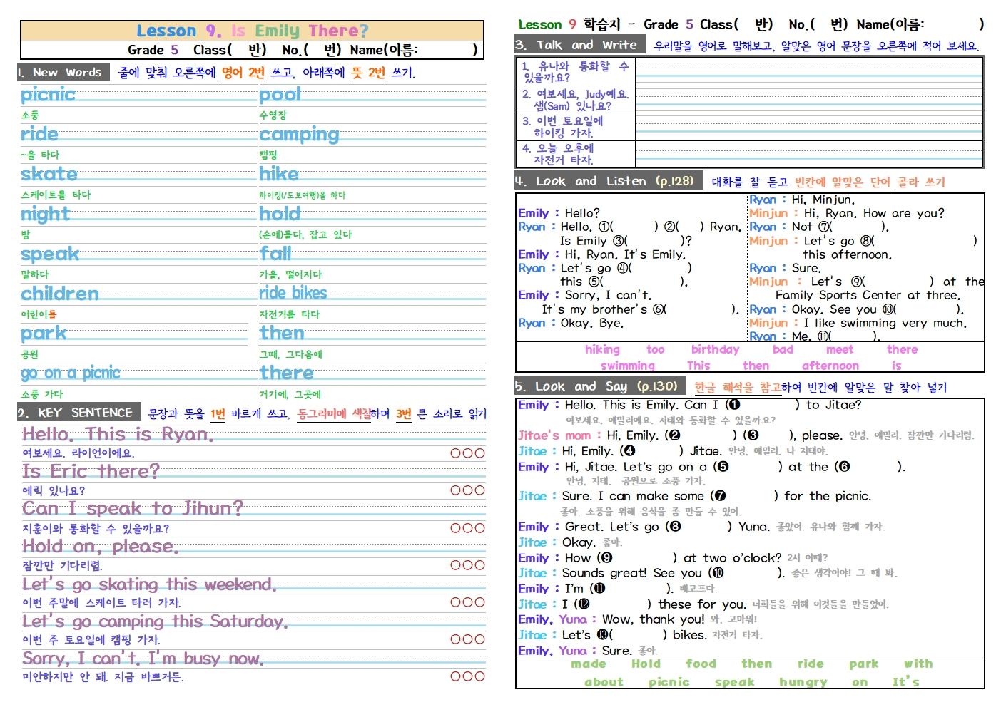Click the word-bank word 'bad'
This screenshot has width=1001, height=707.
click(783, 349)
